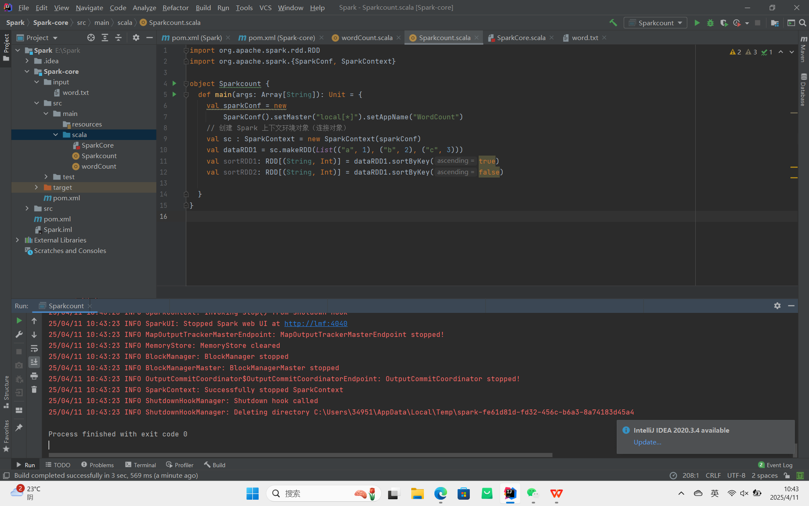Screen dimensions: 809x506
Task: Open the Sparkcount run configuration dropdown
Action: [656, 23]
